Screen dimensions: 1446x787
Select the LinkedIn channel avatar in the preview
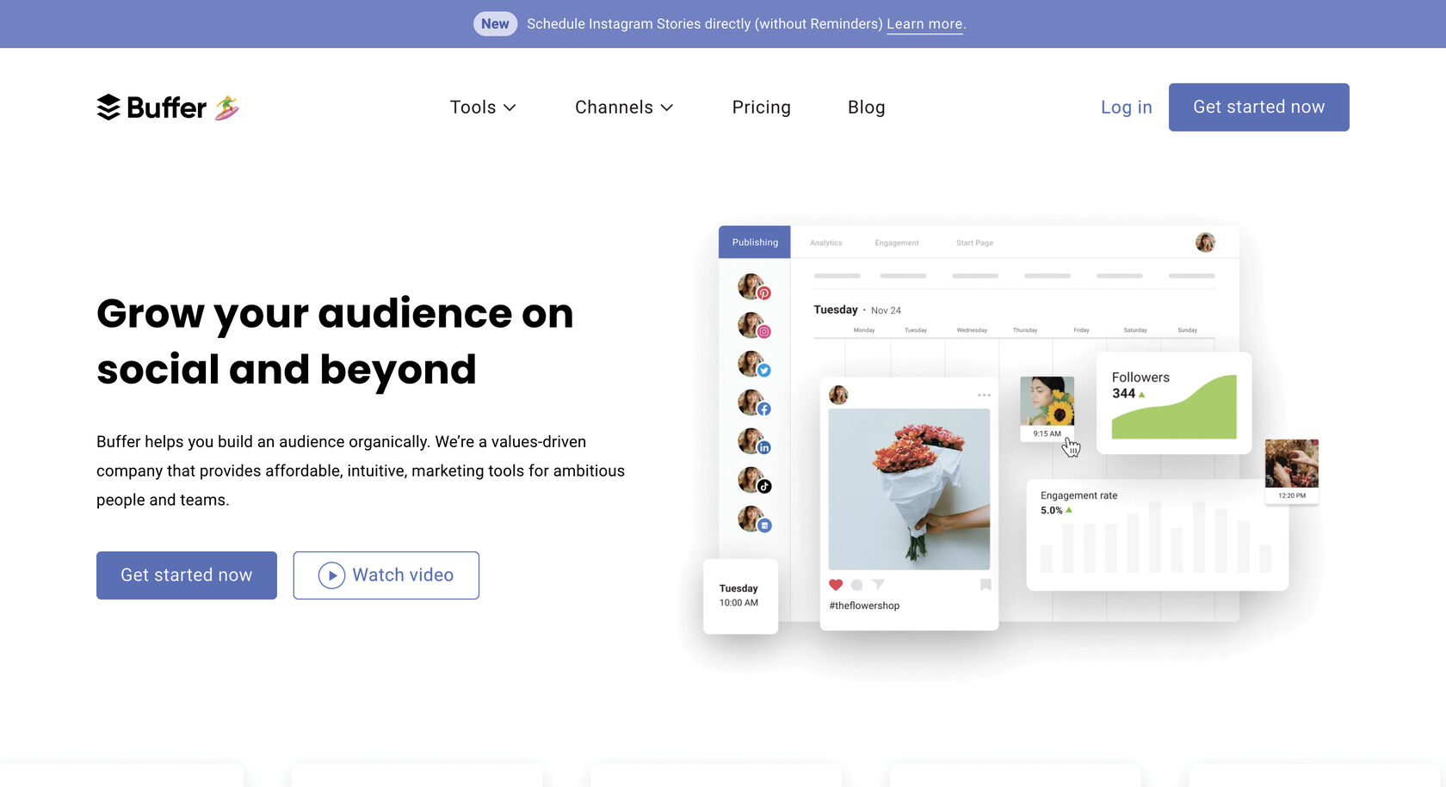(754, 442)
